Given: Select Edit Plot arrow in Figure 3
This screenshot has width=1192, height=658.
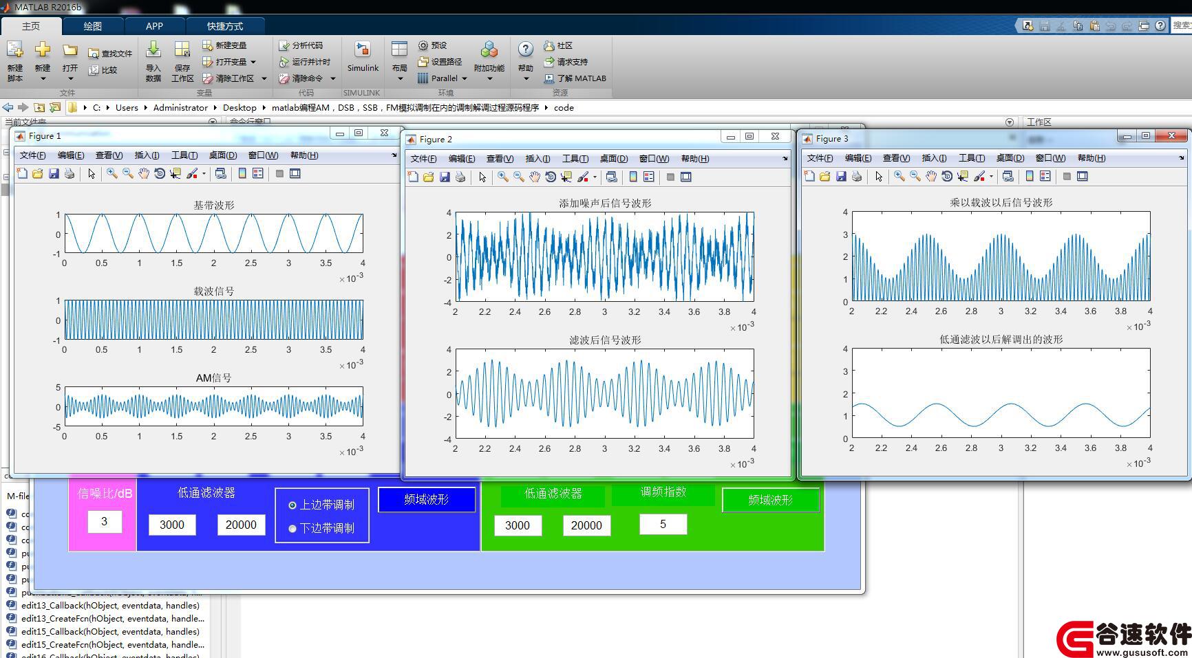Looking at the screenshot, I should coord(879,177).
